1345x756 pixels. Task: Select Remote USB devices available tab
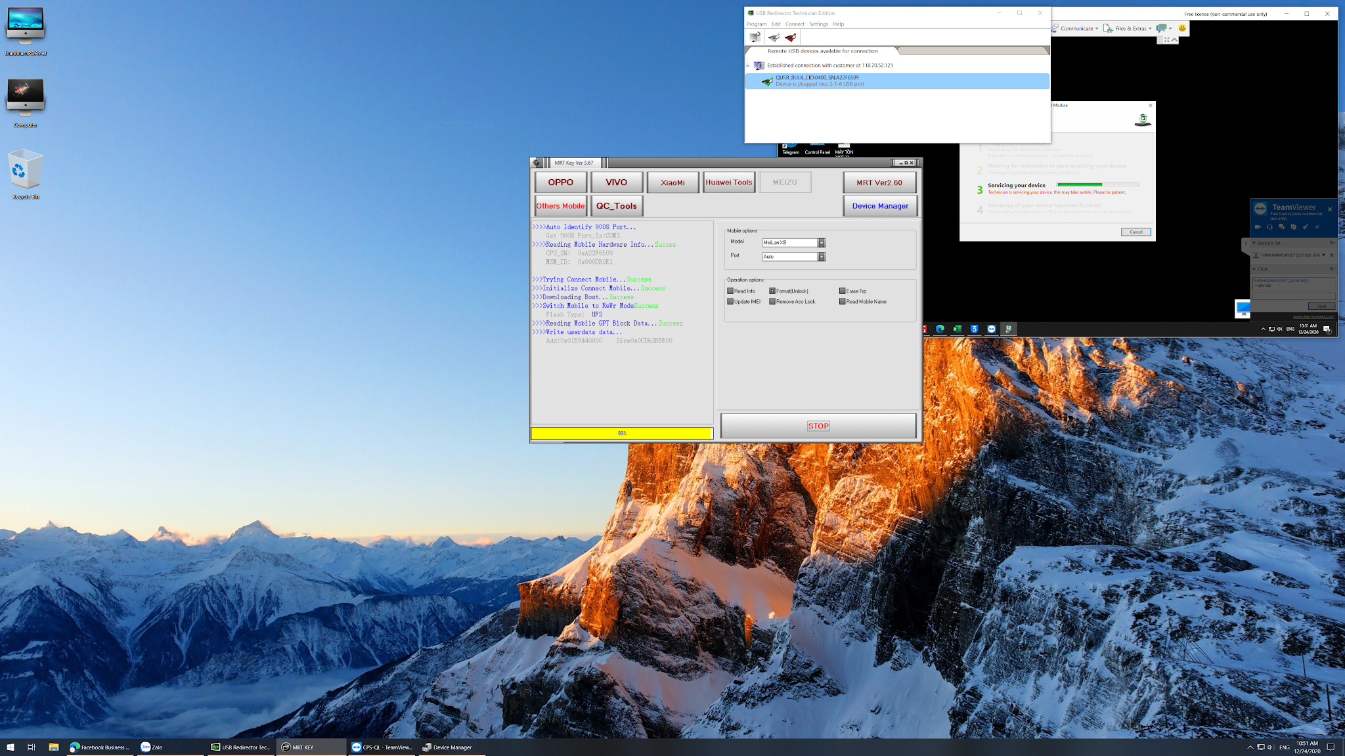(822, 51)
